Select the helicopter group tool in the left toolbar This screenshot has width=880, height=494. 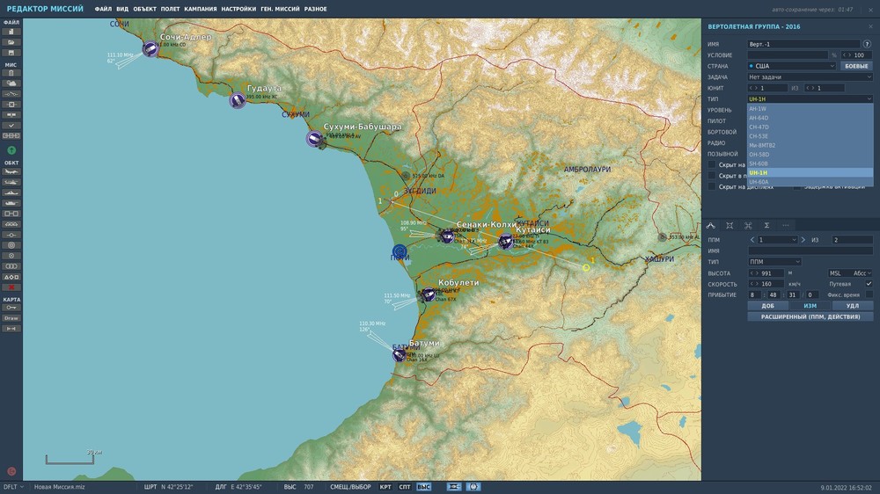pos(11,182)
